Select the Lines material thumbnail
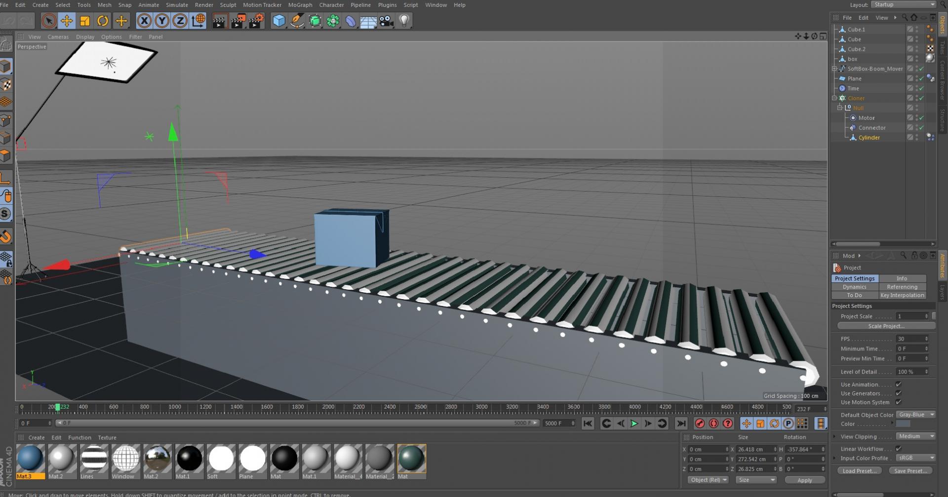The image size is (948, 497). [x=94, y=461]
